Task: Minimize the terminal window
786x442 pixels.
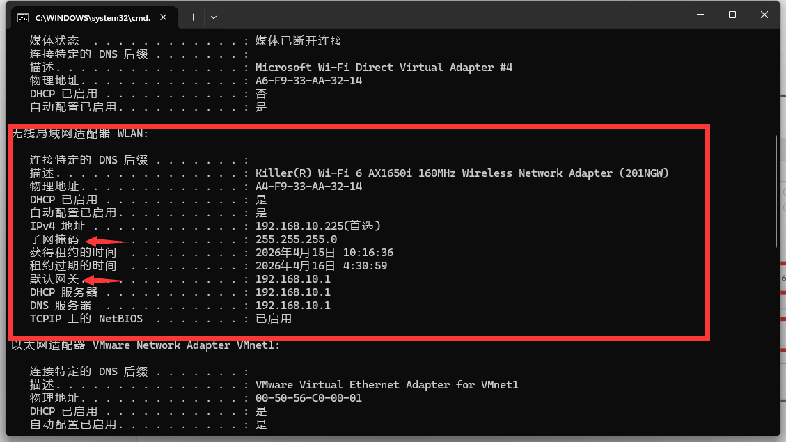Action: point(700,15)
